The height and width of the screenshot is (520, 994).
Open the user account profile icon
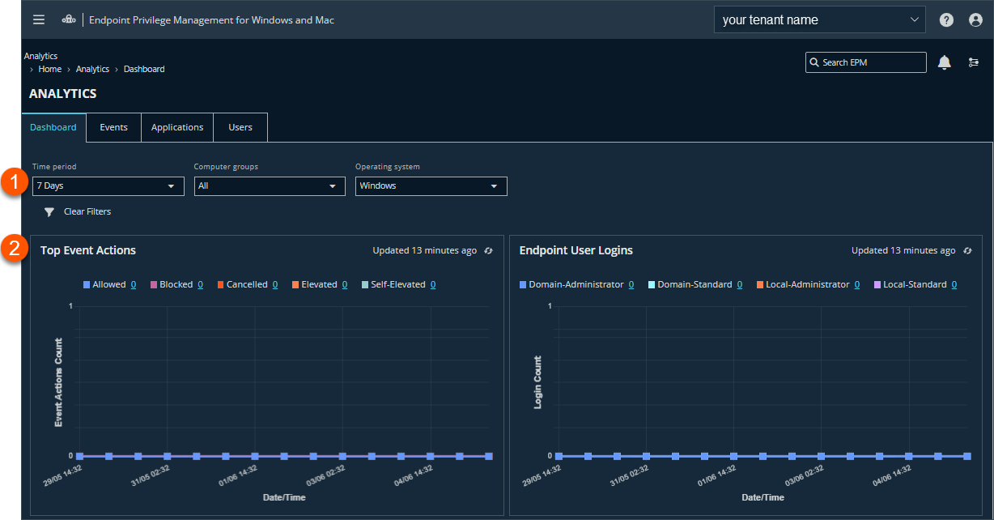click(975, 20)
